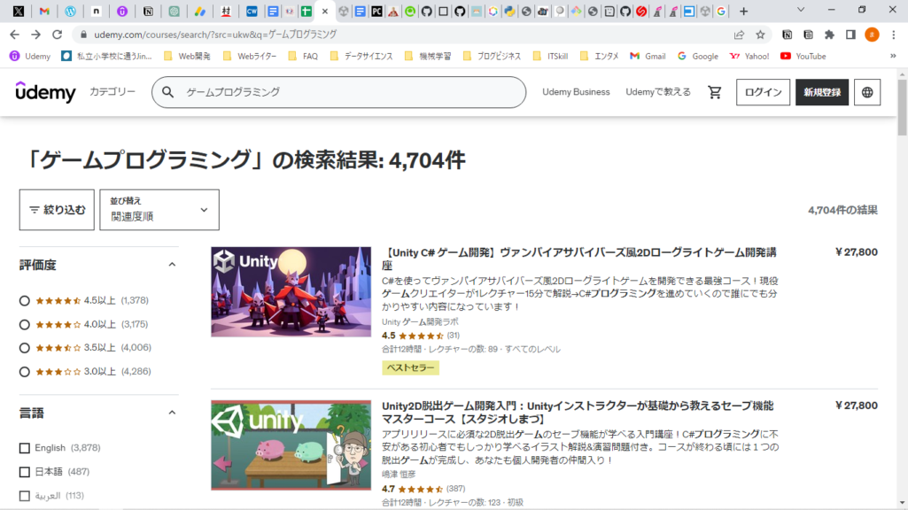Open the shopping cart
The image size is (908, 510).
pos(715,92)
